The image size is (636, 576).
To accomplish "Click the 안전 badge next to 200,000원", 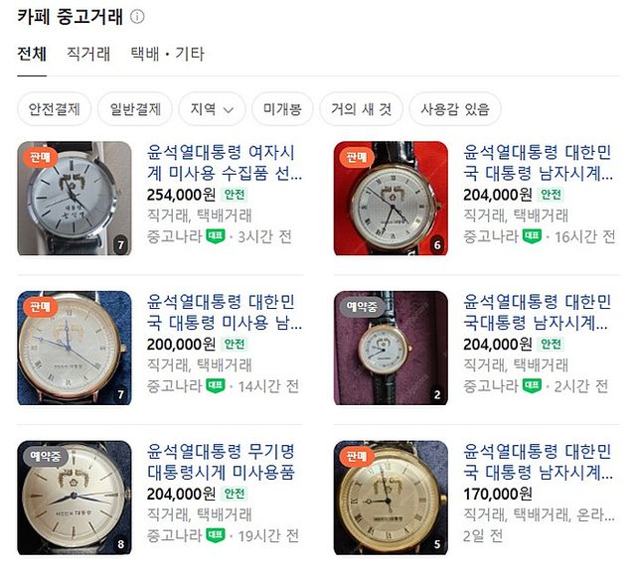I will point(235,345).
